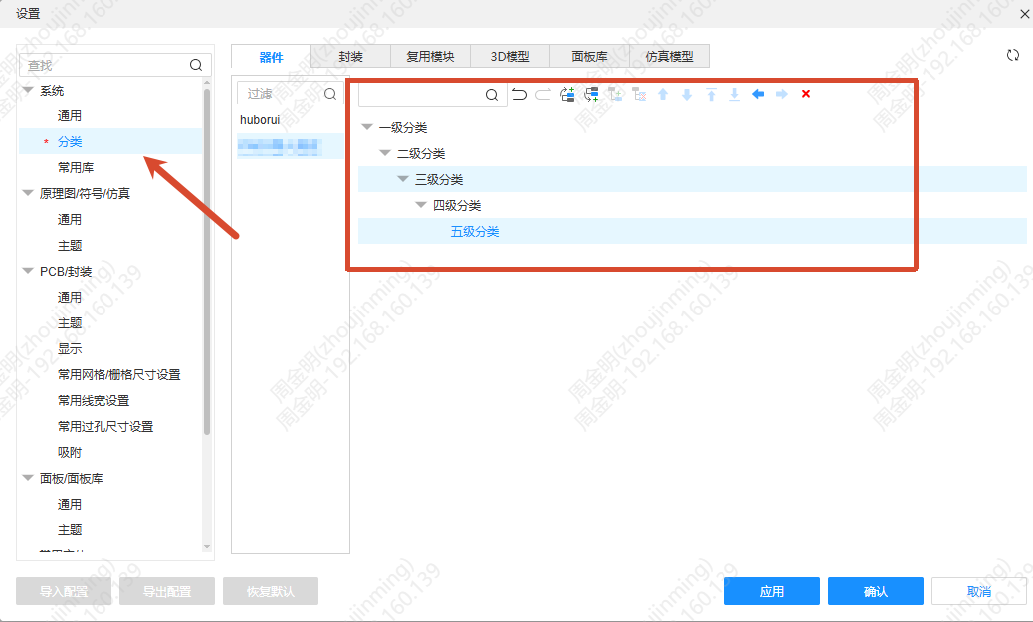
Task: Click the dark blue left arrow icon
Action: pyautogui.click(x=758, y=94)
